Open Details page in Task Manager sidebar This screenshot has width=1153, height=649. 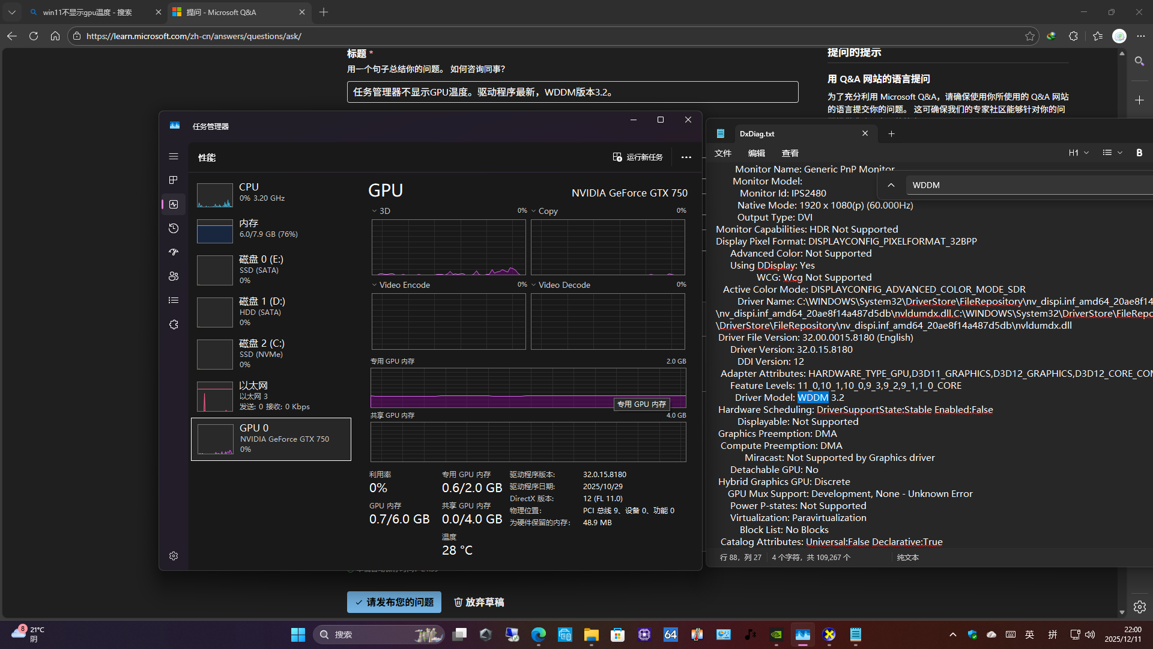(174, 300)
